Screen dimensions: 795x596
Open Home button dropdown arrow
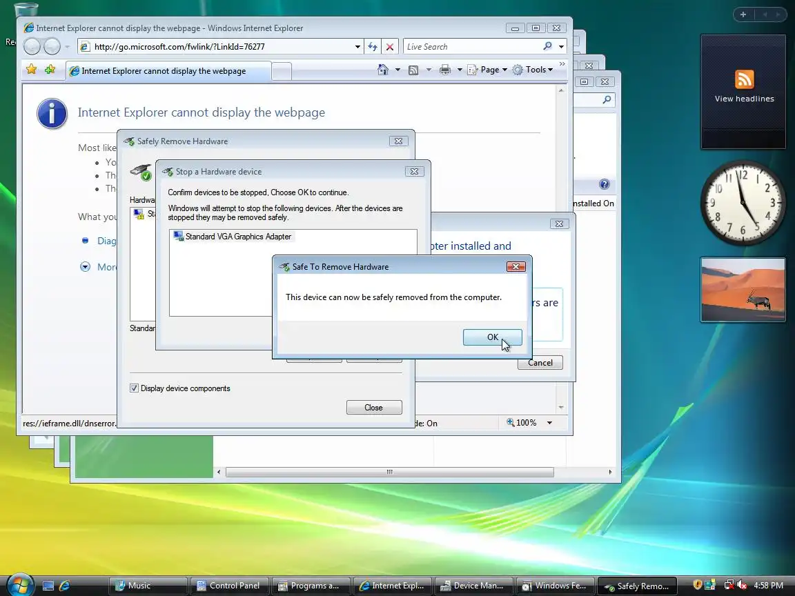(x=397, y=70)
